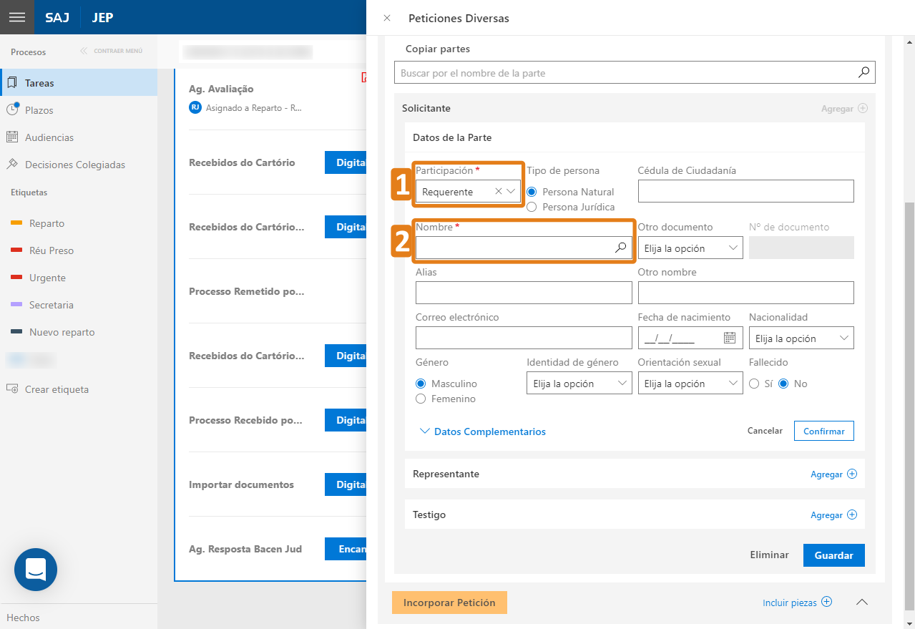Click the Otro nombre input field
Screen dimensions: 915x629
coord(746,293)
